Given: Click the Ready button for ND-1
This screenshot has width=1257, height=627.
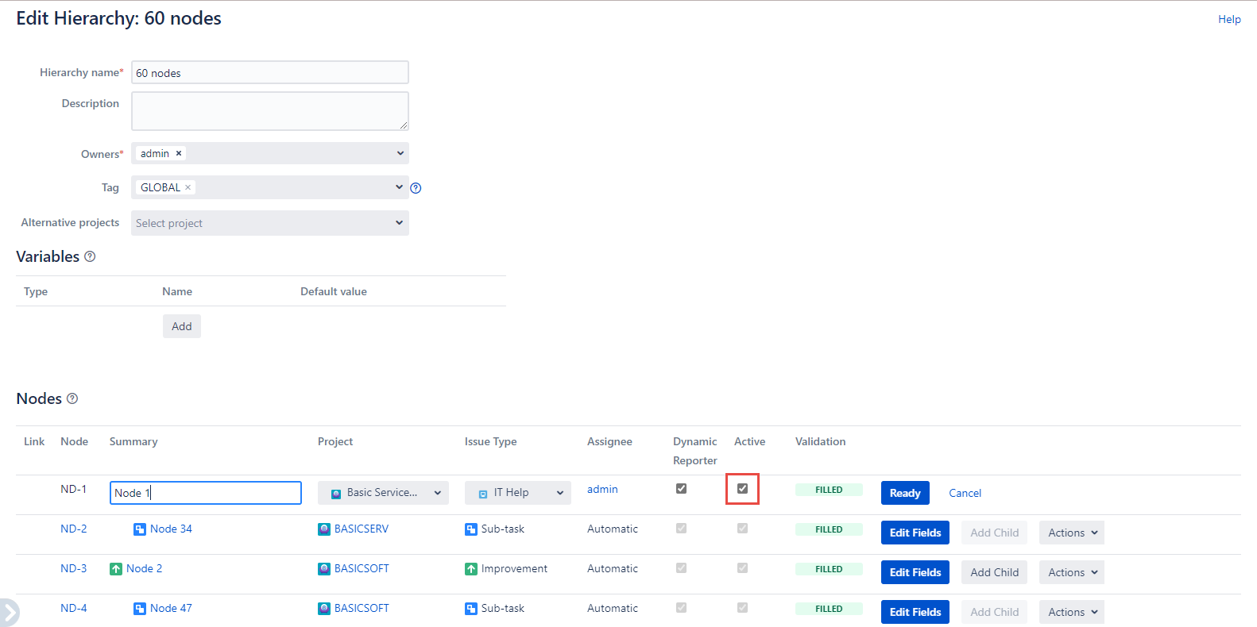Looking at the screenshot, I should coord(904,493).
